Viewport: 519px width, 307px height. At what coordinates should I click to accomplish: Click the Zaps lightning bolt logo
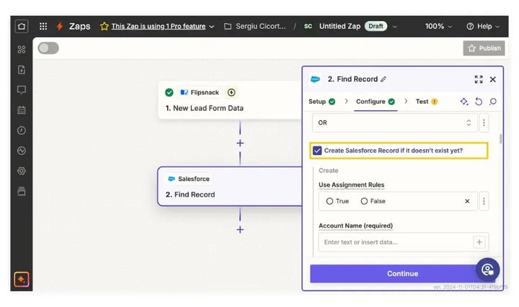click(60, 26)
